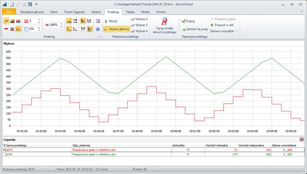Image resolution: width=307 pixels, height=174 pixels.
Task: Decrease the 100% scale spinner
Action: 61,26
